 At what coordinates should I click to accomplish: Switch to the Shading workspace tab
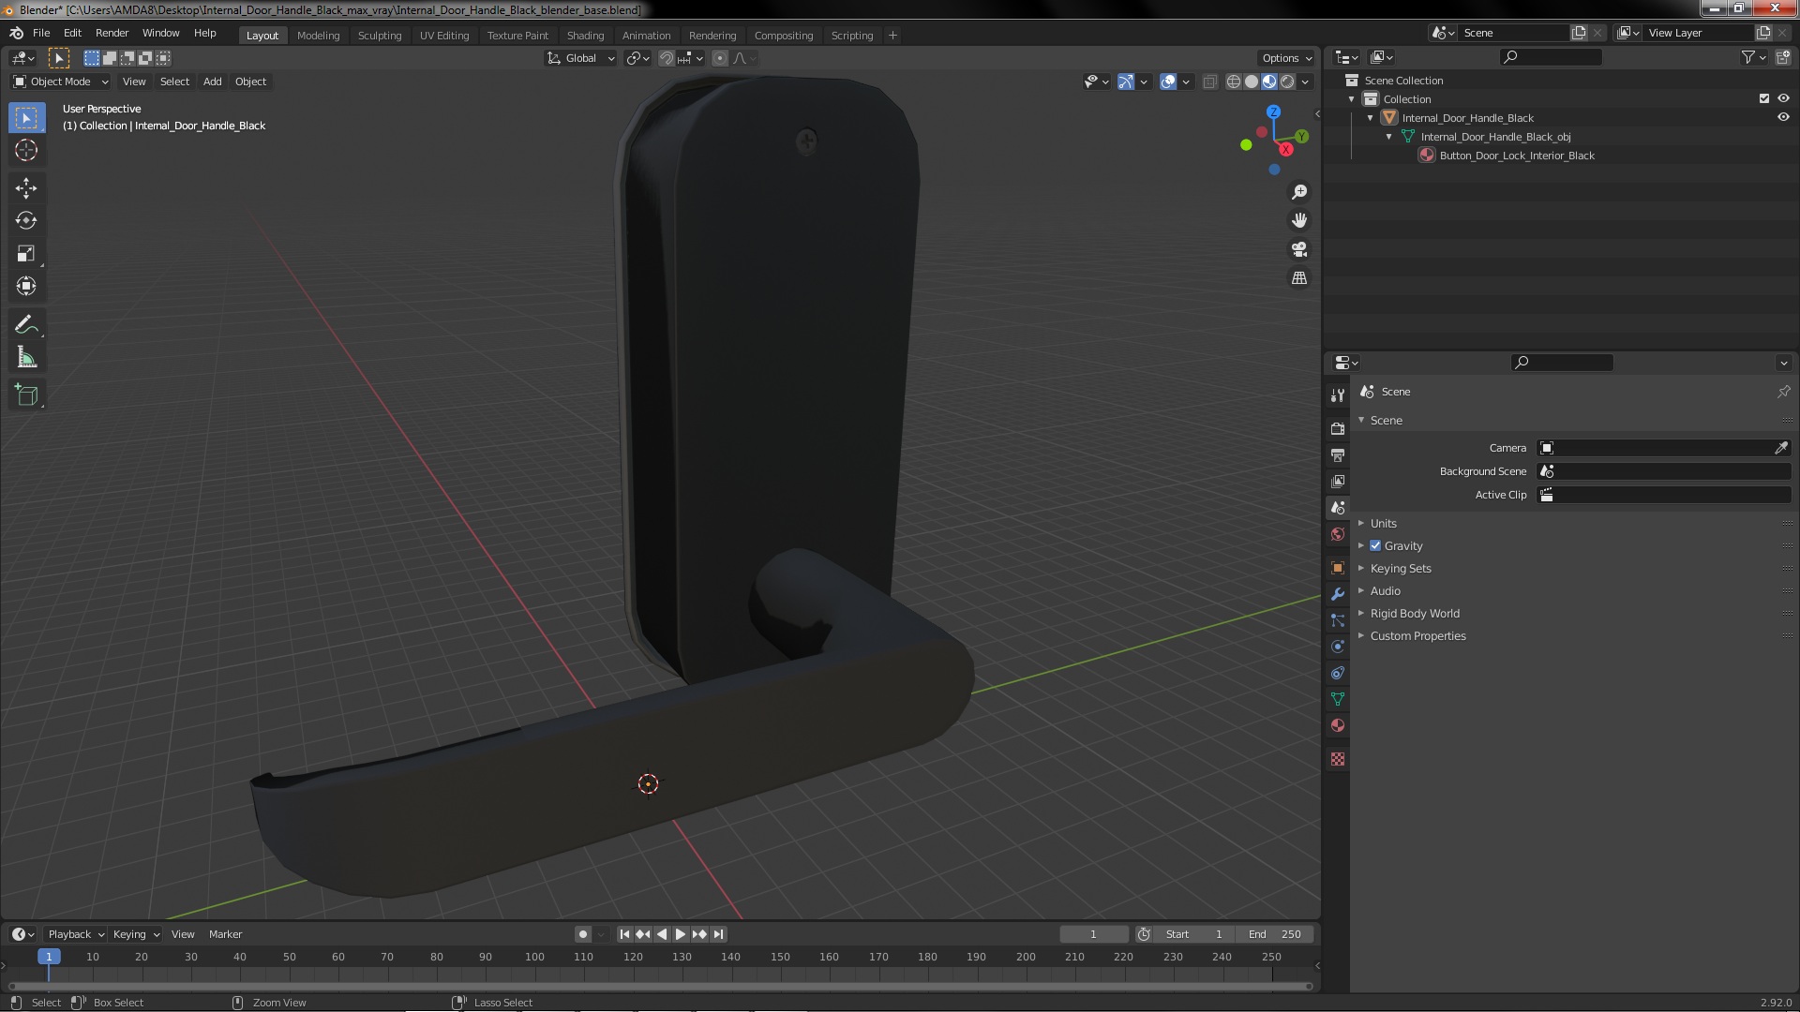[x=585, y=36]
